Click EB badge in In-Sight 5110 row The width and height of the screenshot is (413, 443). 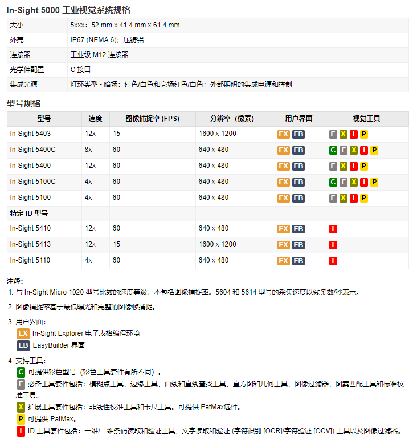tap(298, 261)
